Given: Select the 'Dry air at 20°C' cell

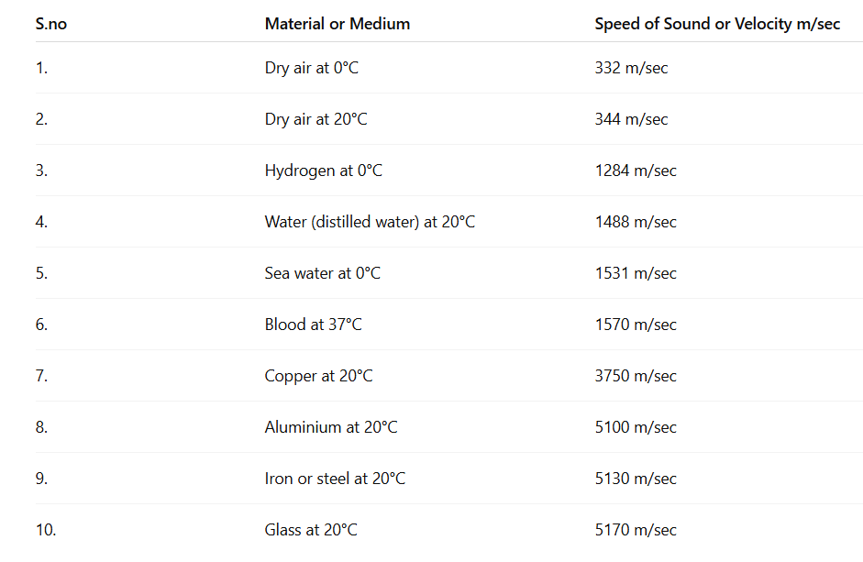Looking at the screenshot, I should pyautogui.click(x=316, y=119).
